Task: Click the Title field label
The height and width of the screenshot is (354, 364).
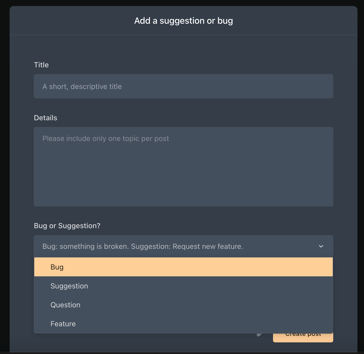Action: click(41, 65)
